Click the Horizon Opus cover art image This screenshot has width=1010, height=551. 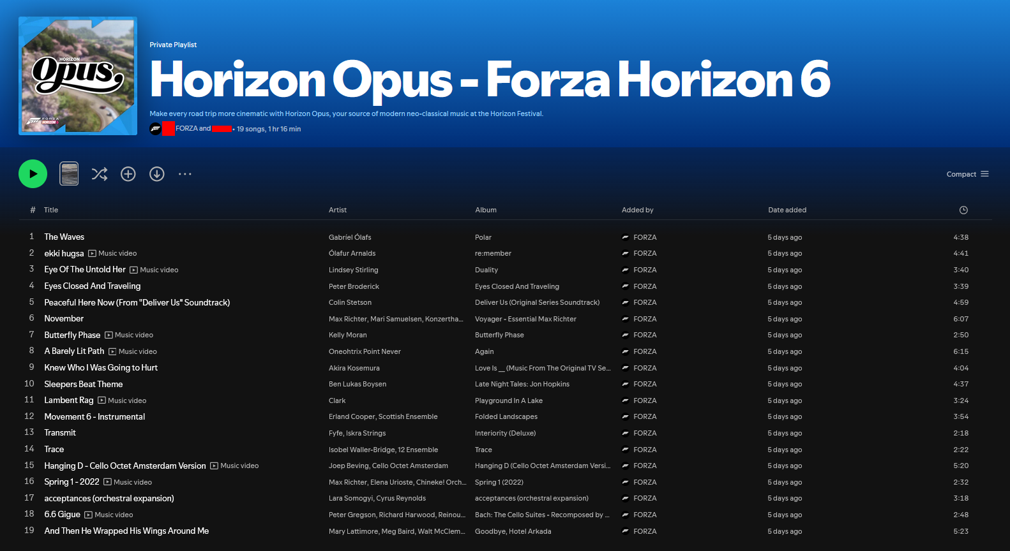[x=78, y=76]
